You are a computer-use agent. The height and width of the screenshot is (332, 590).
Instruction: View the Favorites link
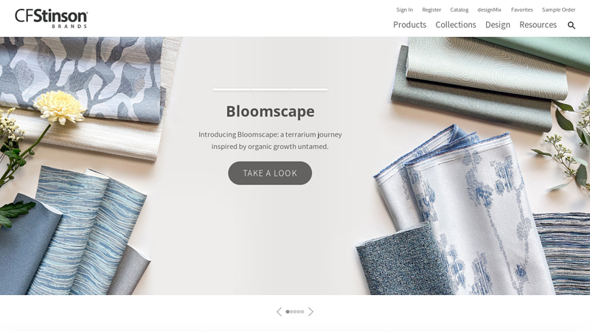521,10
